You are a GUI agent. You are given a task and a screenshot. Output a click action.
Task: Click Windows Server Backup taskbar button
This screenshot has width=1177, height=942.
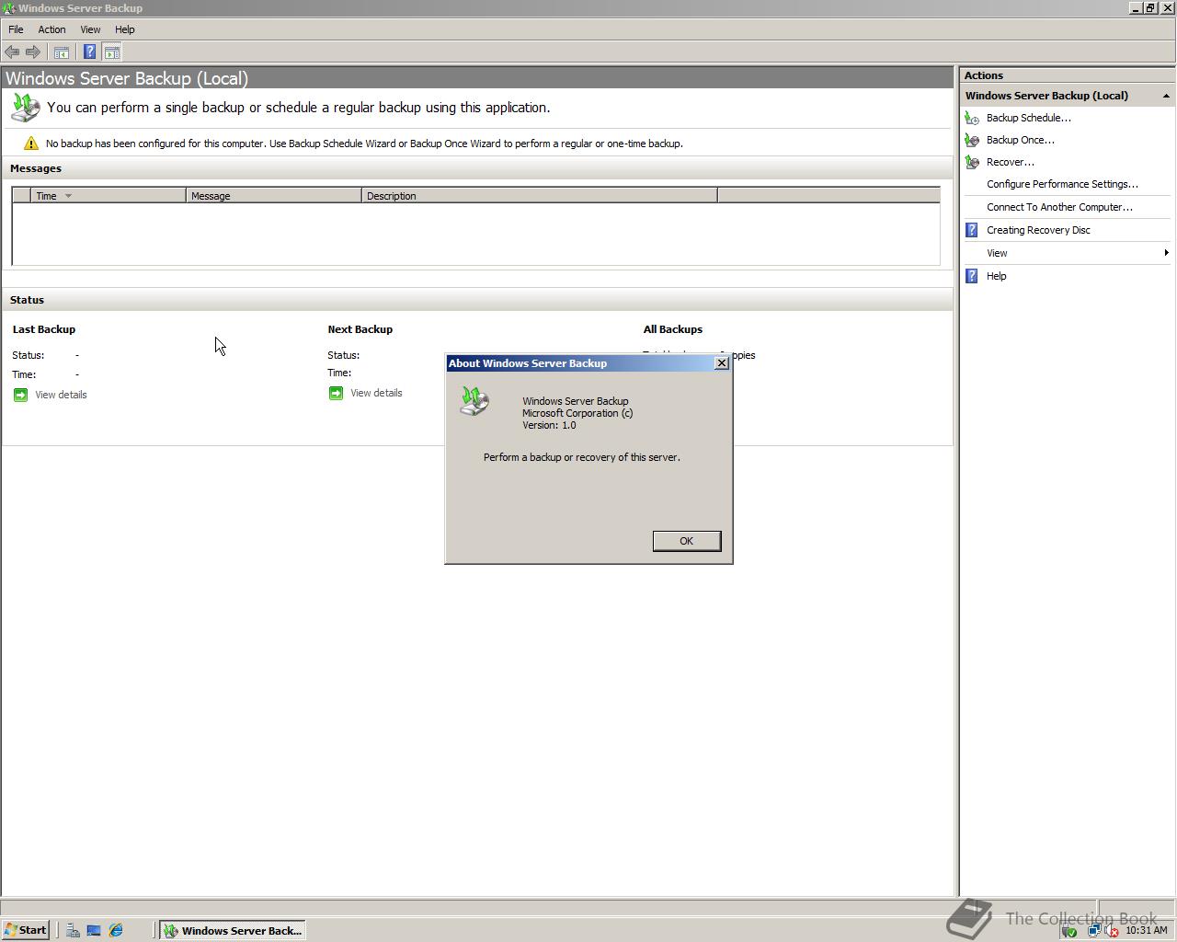[232, 930]
